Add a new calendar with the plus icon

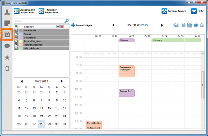(x=58, y=27)
